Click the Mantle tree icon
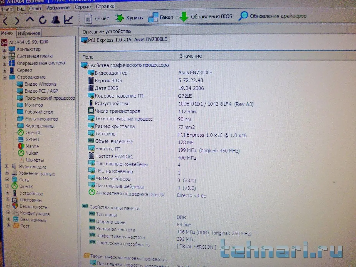The width and height of the screenshot is (356, 267). tap(21, 146)
